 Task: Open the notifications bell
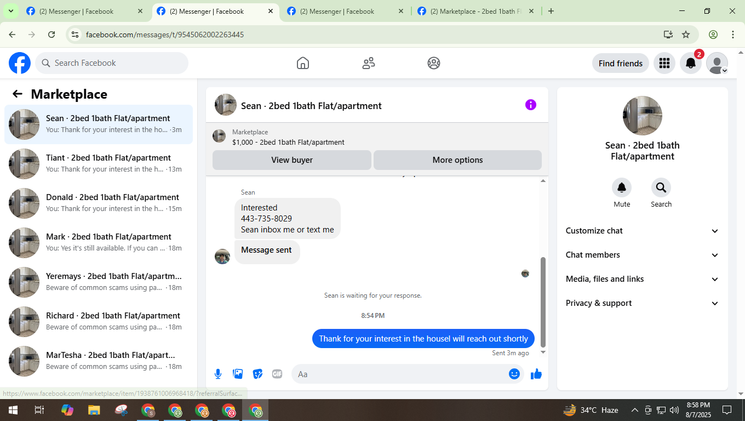pos(691,63)
